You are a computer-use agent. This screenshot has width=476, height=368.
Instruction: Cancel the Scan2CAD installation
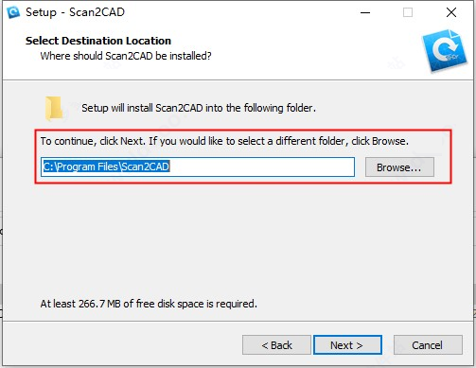(x=428, y=345)
